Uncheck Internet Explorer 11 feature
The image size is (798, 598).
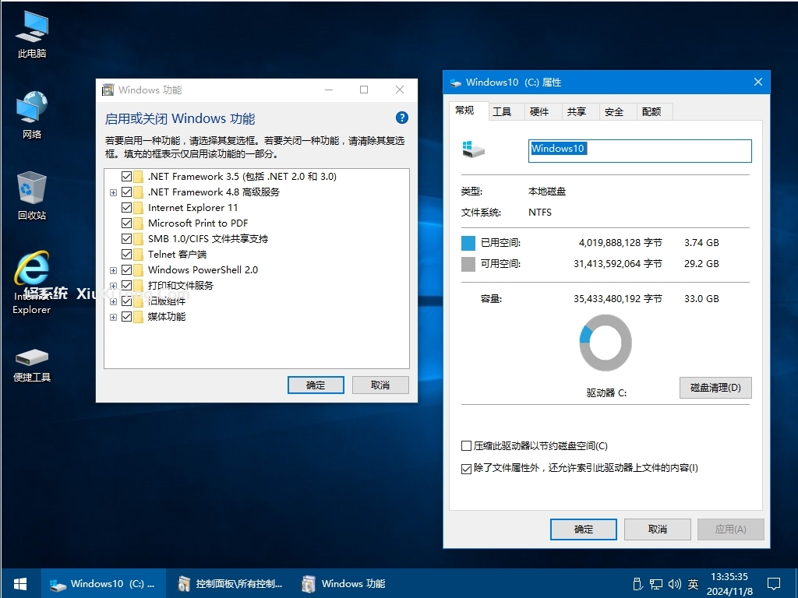(127, 207)
